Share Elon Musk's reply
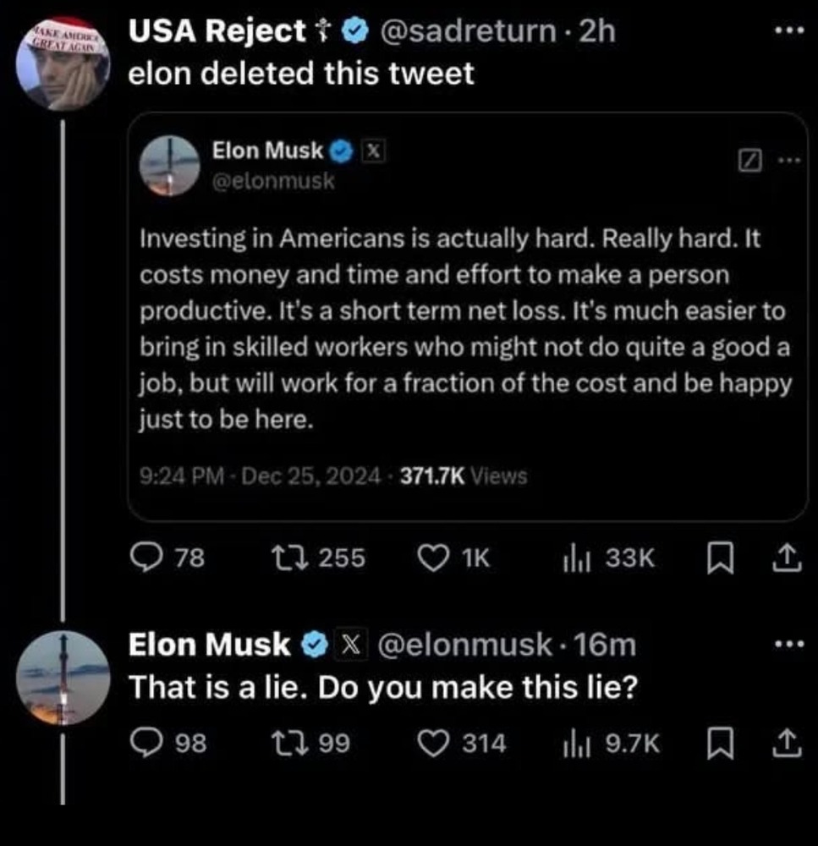This screenshot has height=846, width=818. click(x=786, y=744)
